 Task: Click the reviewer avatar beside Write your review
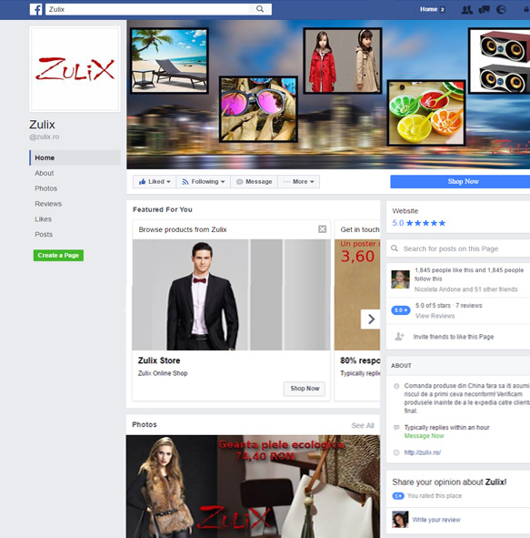coord(400,519)
